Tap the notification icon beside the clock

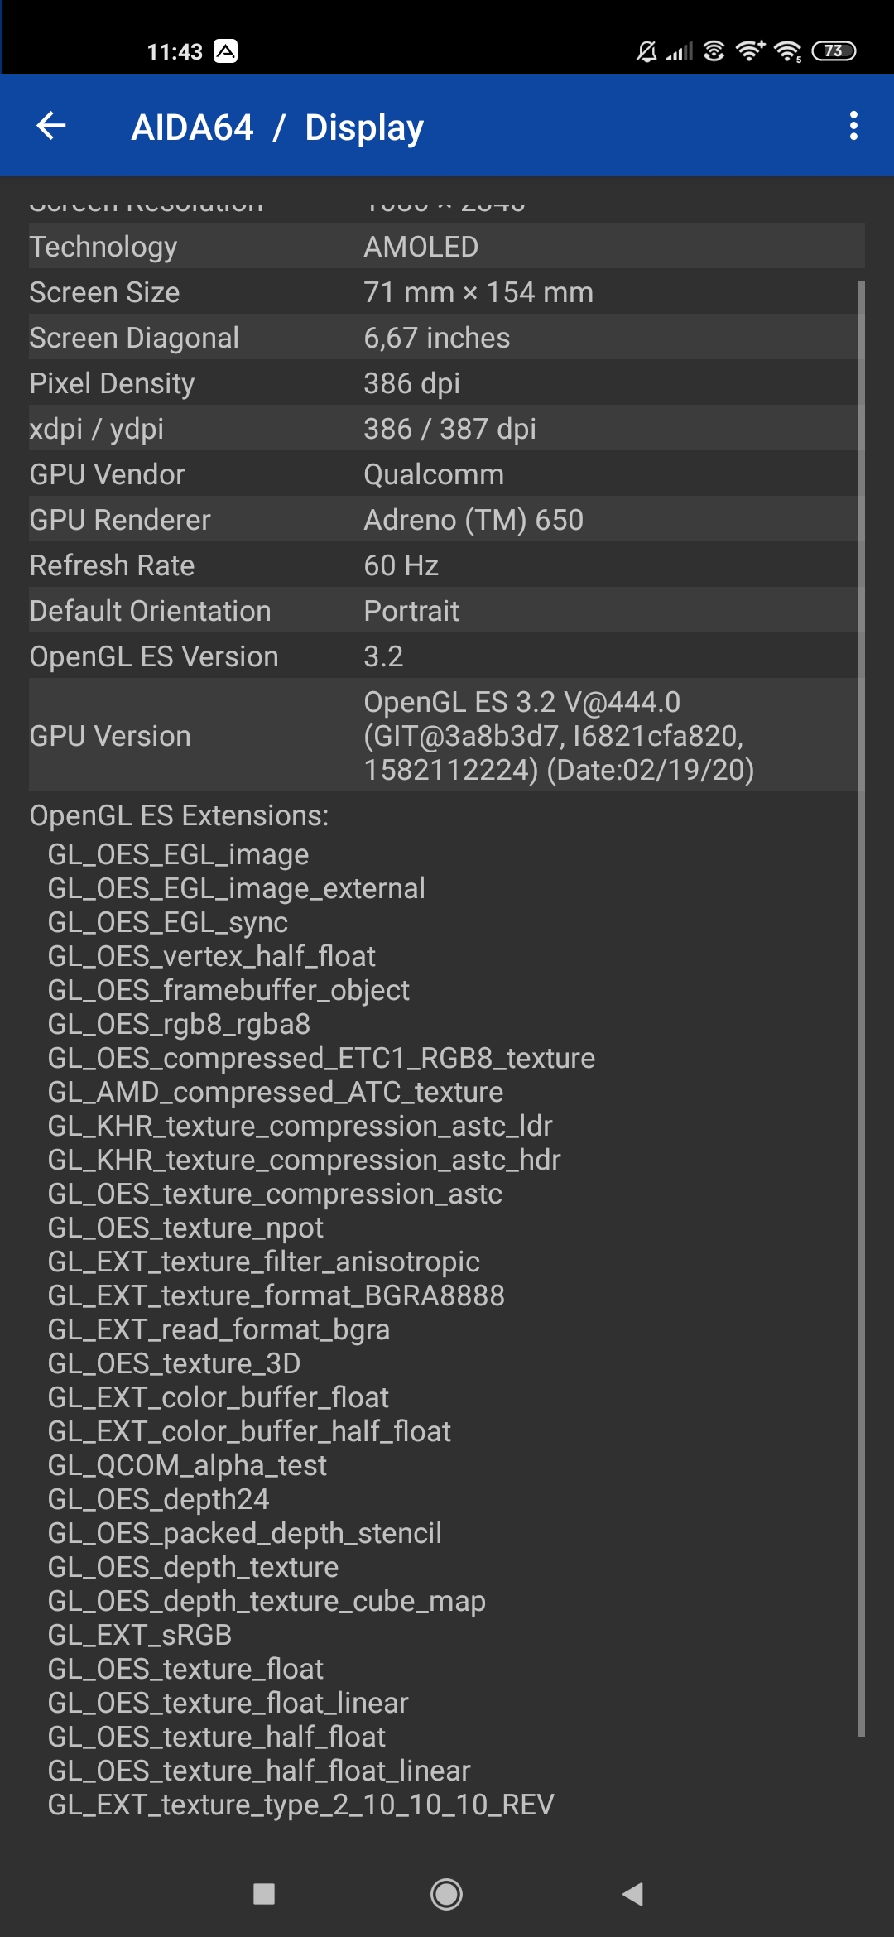tap(225, 51)
